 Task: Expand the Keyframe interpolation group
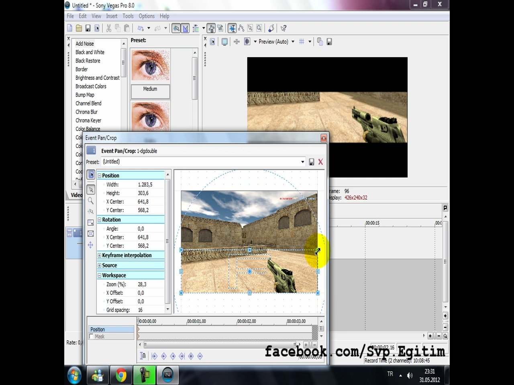[x=99, y=255]
